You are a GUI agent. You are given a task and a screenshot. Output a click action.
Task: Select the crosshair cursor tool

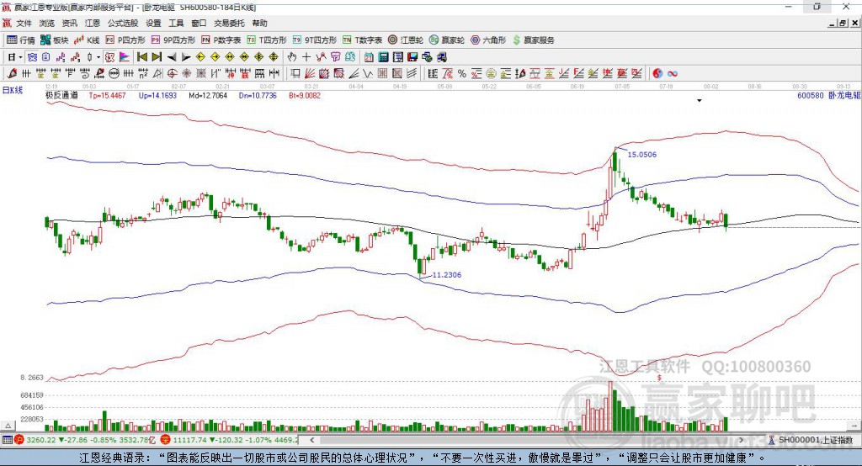[x=306, y=57]
